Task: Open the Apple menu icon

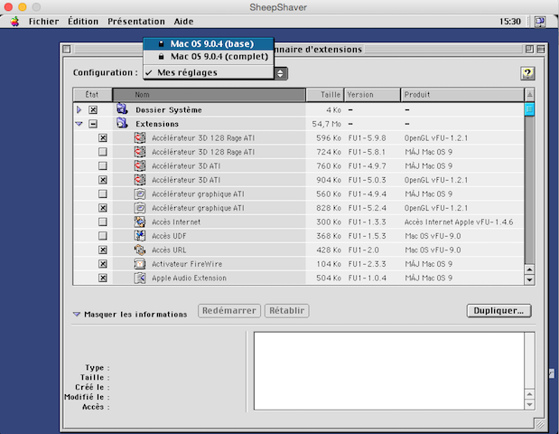Action: (14, 22)
